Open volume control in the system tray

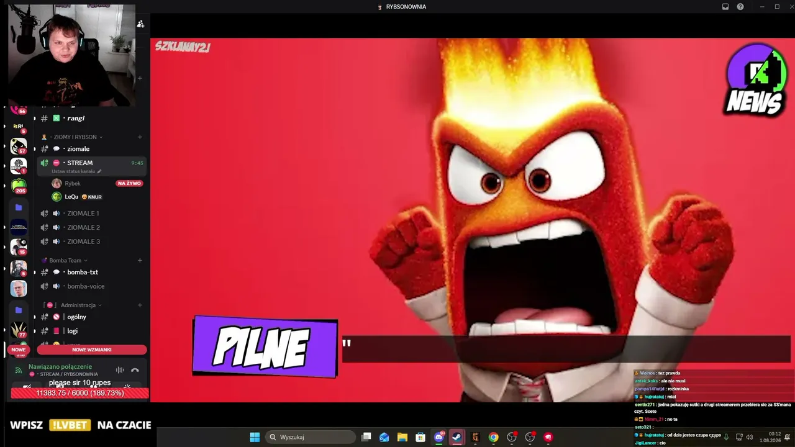[749, 437]
